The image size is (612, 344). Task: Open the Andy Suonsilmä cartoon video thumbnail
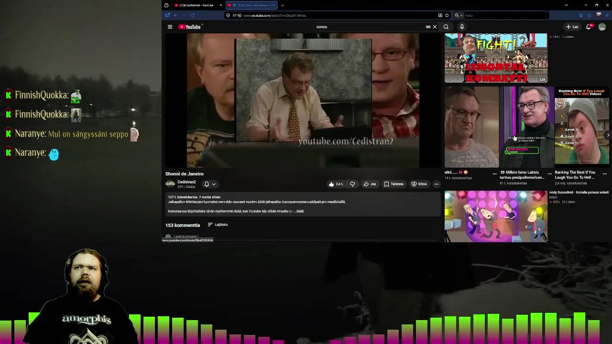click(x=496, y=216)
